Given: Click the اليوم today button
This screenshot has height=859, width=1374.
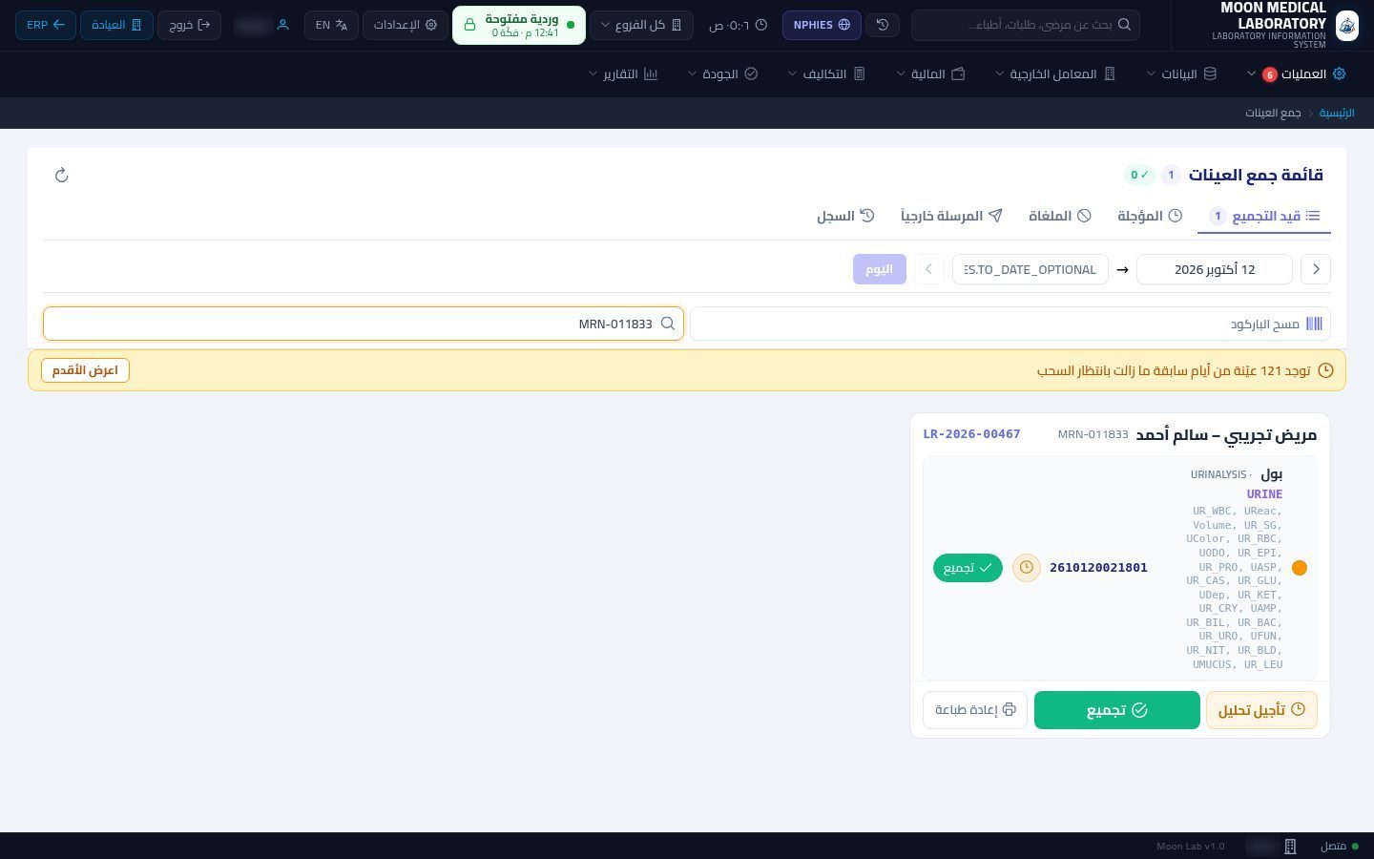Looking at the screenshot, I should coord(880,269).
